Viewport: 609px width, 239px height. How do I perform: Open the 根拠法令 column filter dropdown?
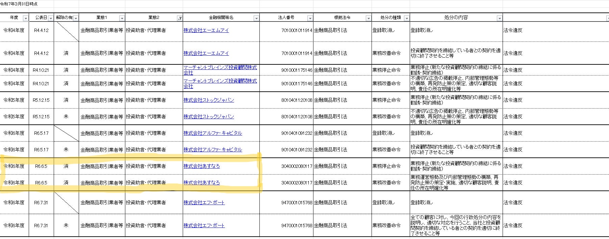click(x=369, y=18)
